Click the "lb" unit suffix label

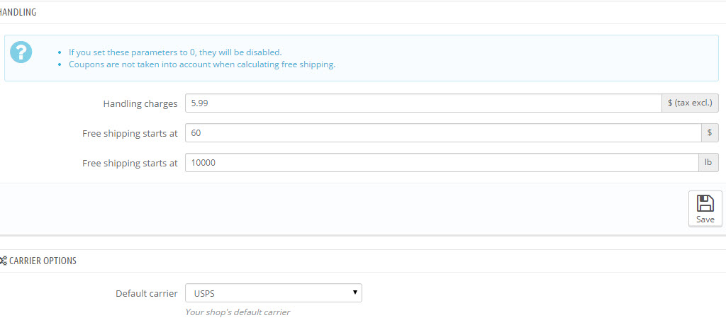708,163
